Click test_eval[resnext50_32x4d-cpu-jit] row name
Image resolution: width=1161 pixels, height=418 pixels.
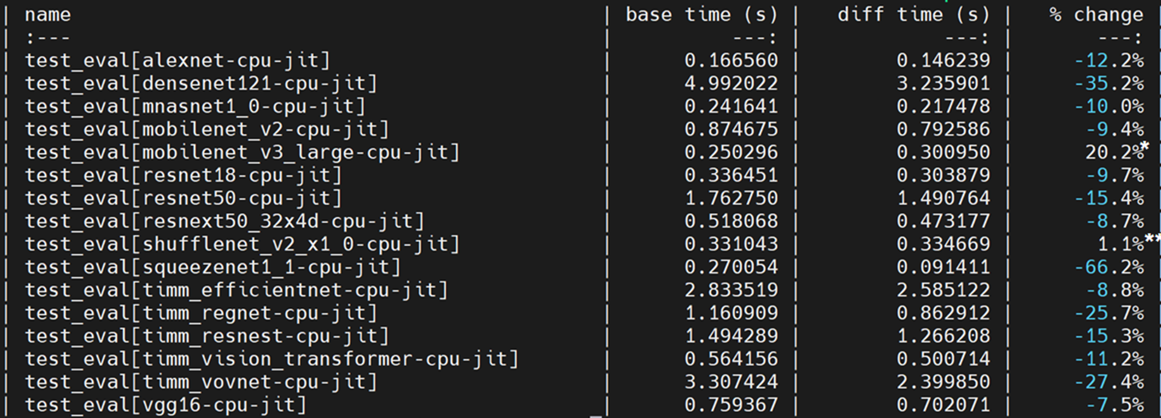coord(224,221)
